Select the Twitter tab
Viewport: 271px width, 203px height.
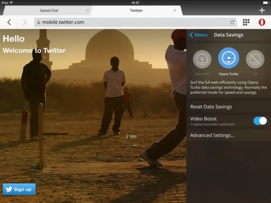(136, 10)
